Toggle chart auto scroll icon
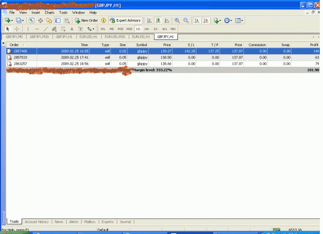Screen dimensions: 323x234 [x=197, y=20]
